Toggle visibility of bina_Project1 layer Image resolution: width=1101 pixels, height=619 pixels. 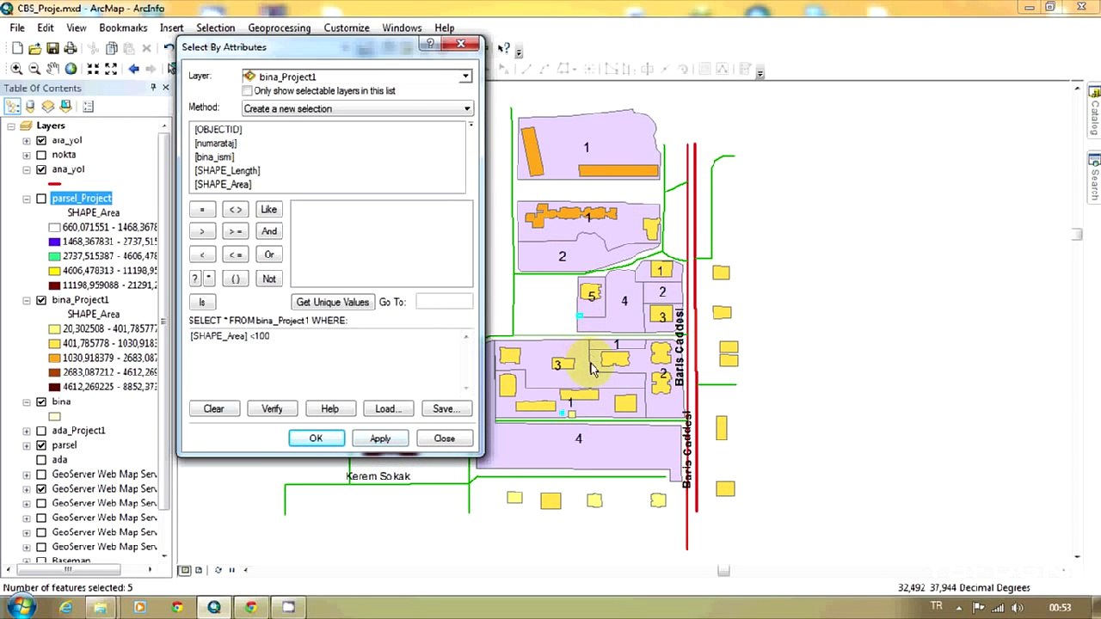(x=41, y=300)
